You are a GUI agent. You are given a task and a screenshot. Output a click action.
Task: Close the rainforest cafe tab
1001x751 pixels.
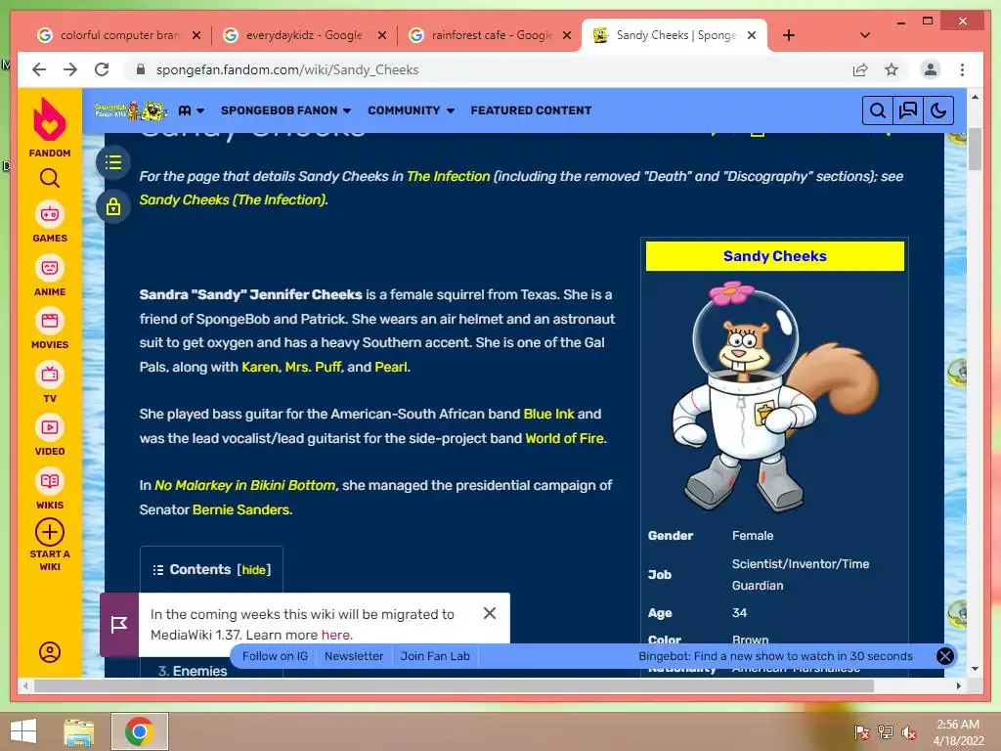[x=567, y=35]
